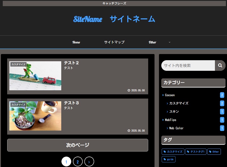Open the Home menu item
The width and height of the screenshot is (227, 167).
(76, 42)
